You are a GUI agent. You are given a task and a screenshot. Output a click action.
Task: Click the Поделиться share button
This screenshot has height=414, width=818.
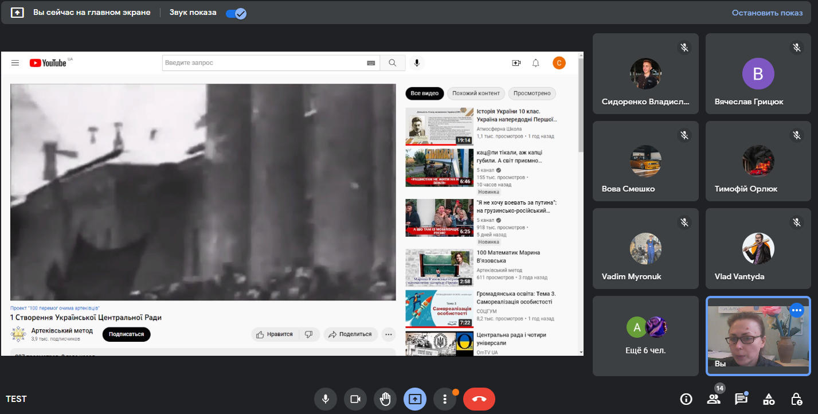click(x=350, y=334)
